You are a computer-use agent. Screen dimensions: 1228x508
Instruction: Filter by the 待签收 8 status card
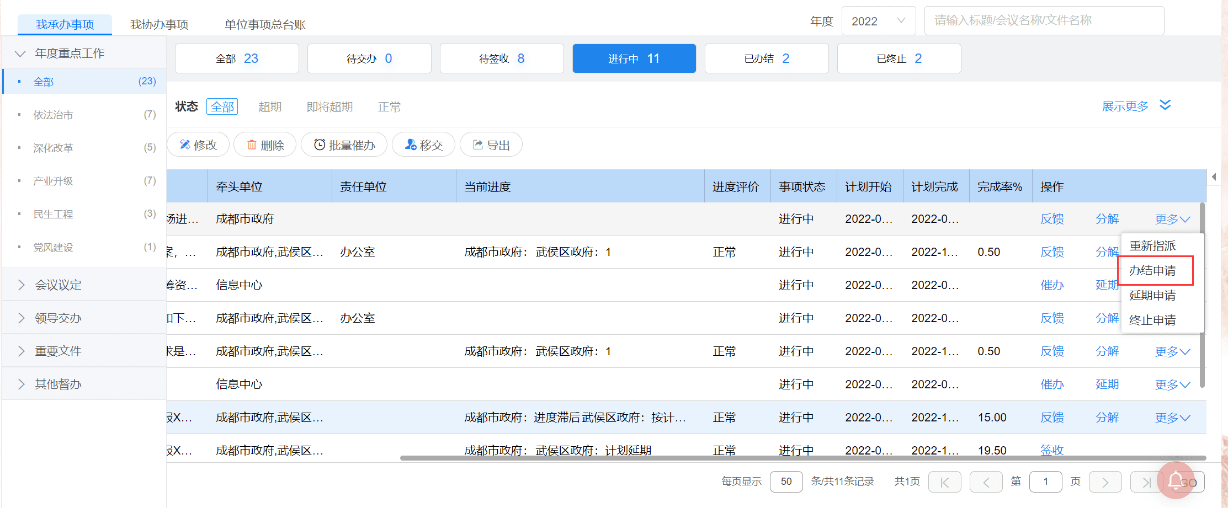click(x=502, y=58)
